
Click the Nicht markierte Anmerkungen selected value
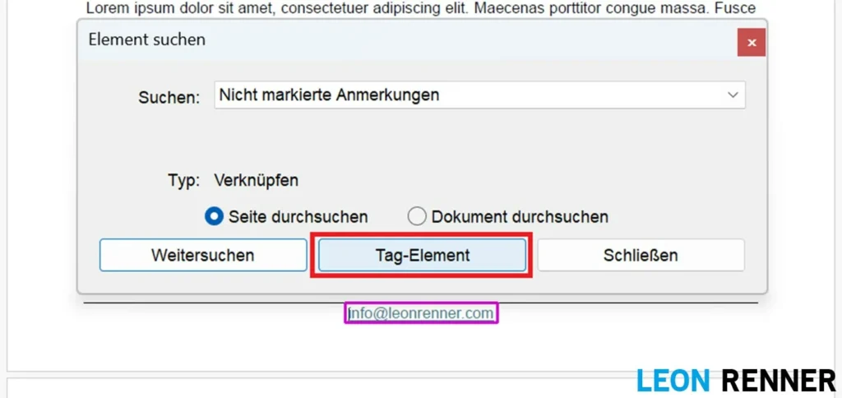pyautogui.click(x=329, y=95)
